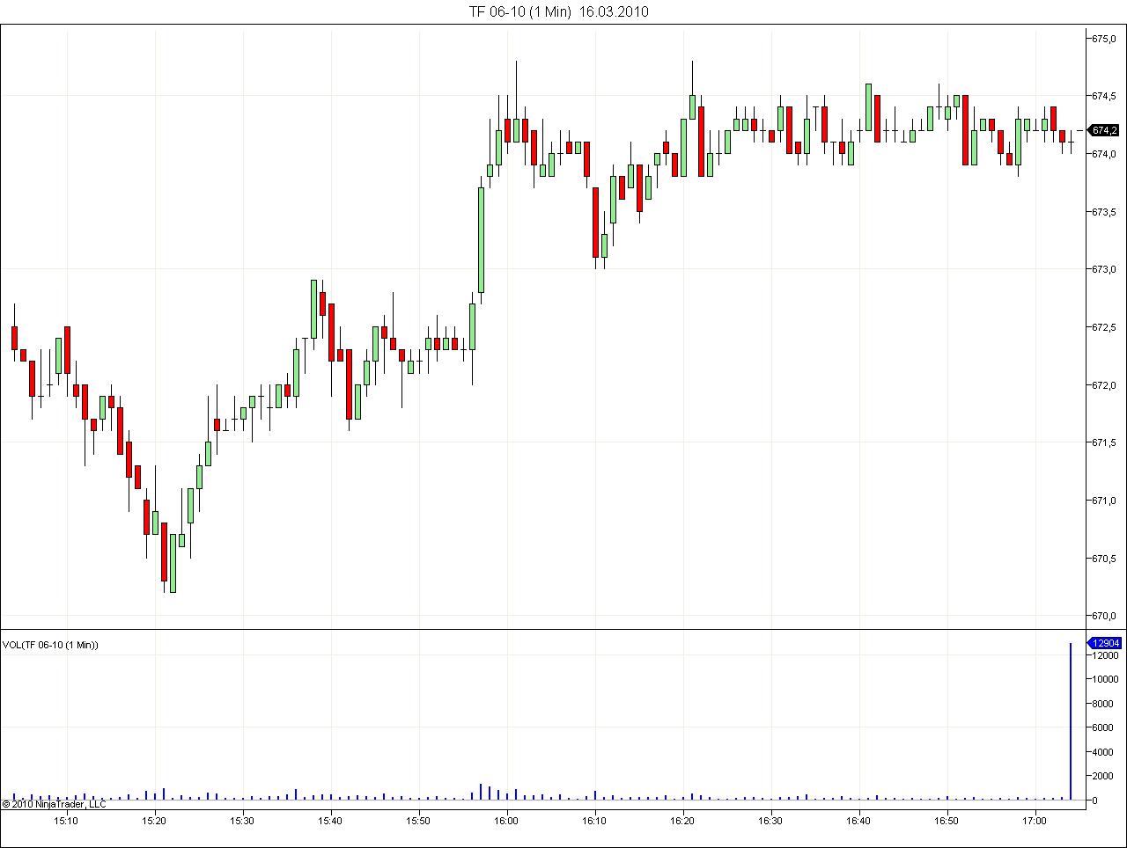Click the 674,5 price axis label
The height and width of the screenshot is (848, 1127).
point(1104,96)
